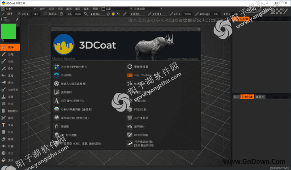Open the 脚本 menu
Screen dimensions: 291x170
(x=86, y=8)
